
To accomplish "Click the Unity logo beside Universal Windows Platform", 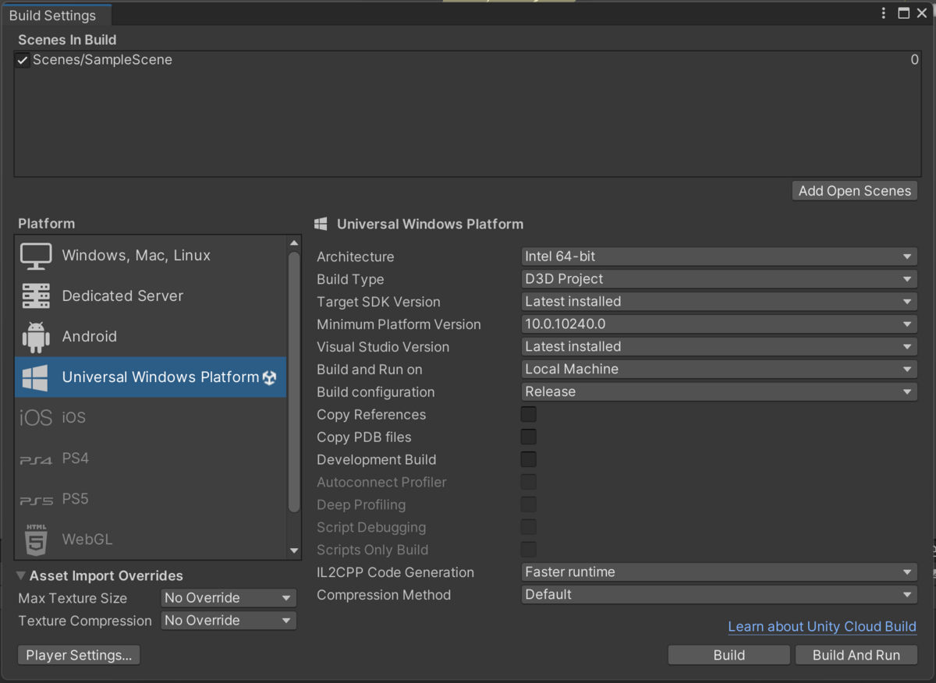I will pyautogui.click(x=270, y=377).
